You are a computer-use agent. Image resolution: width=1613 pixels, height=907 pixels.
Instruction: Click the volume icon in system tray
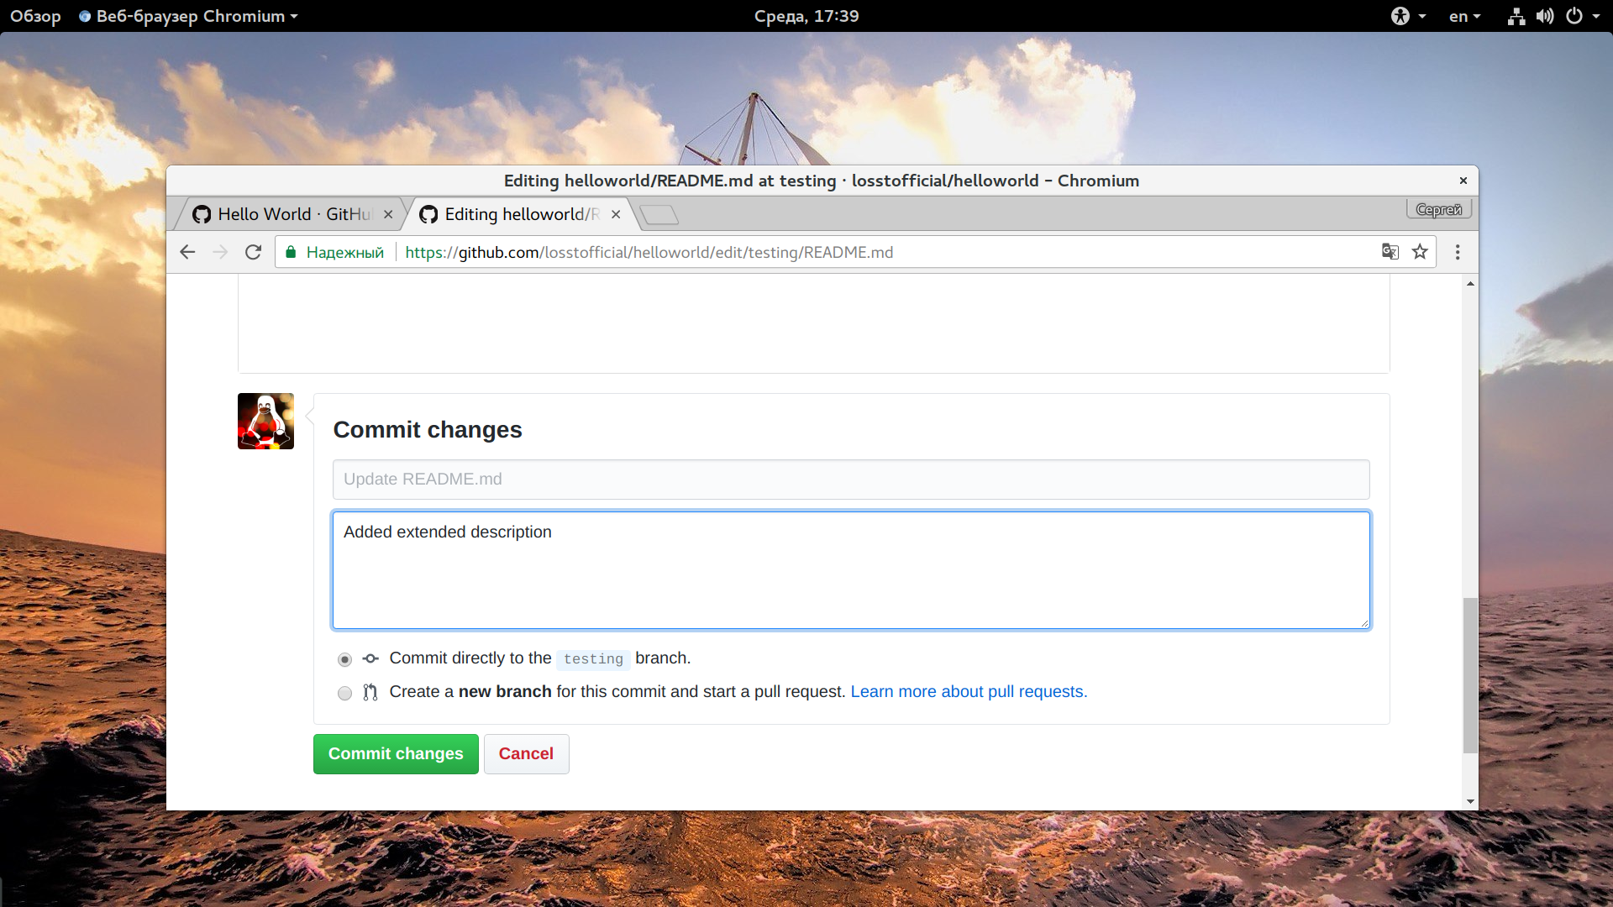point(1544,16)
